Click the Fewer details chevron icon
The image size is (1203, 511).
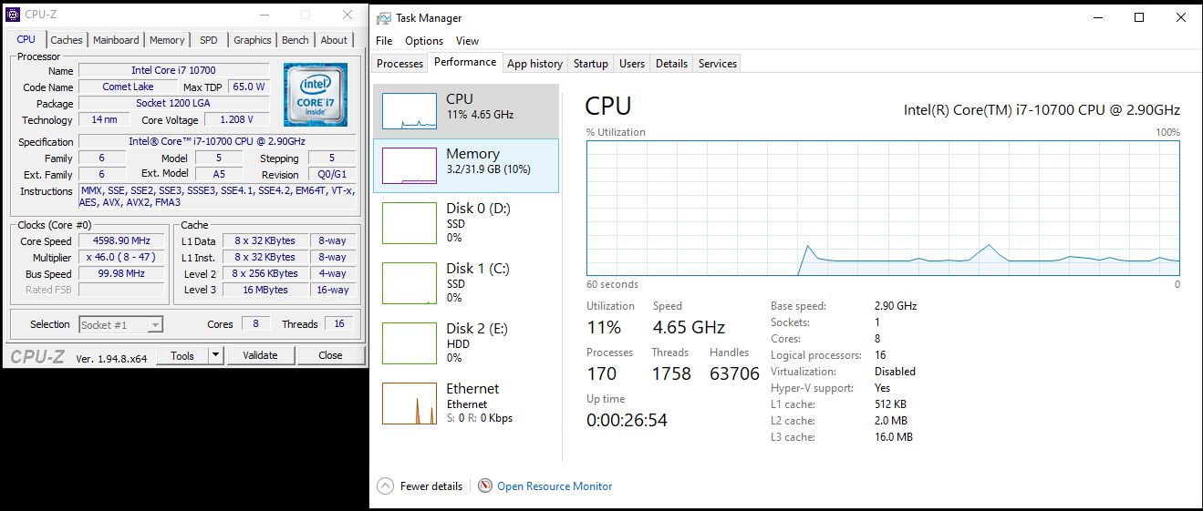385,486
